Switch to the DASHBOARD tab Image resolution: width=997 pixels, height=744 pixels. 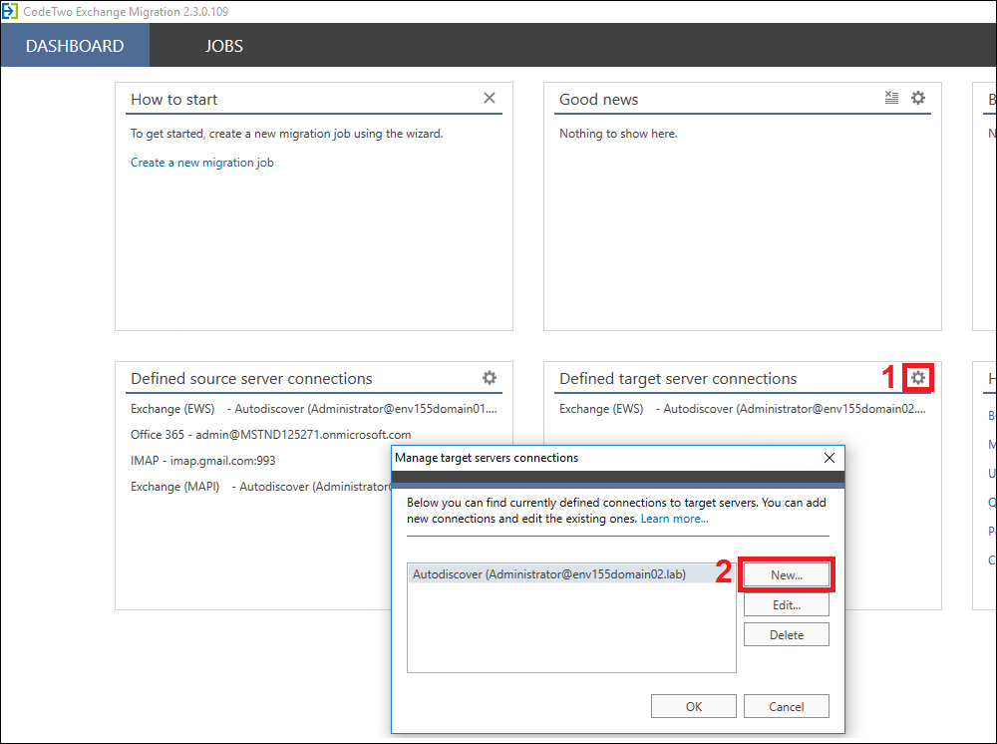pyautogui.click(x=75, y=46)
